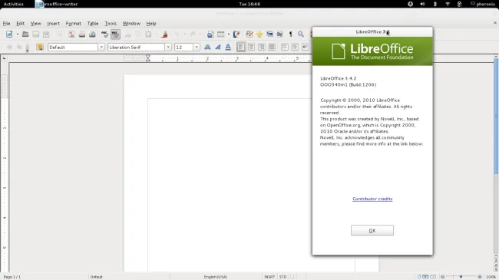
Task: Open the Navigator star icon
Action: tap(259, 34)
